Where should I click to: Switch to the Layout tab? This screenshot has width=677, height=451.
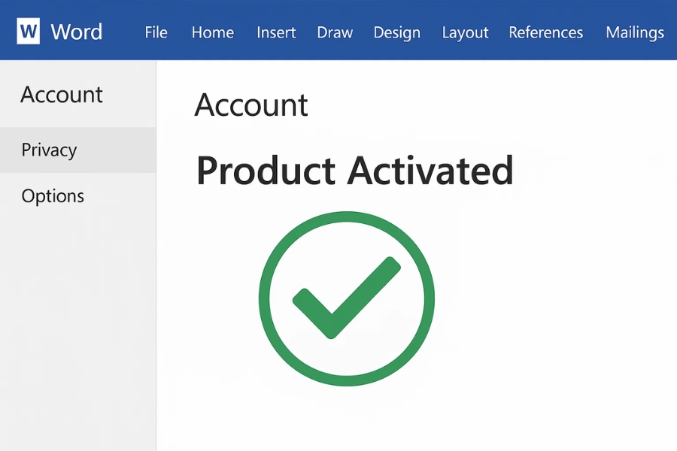coord(465,33)
